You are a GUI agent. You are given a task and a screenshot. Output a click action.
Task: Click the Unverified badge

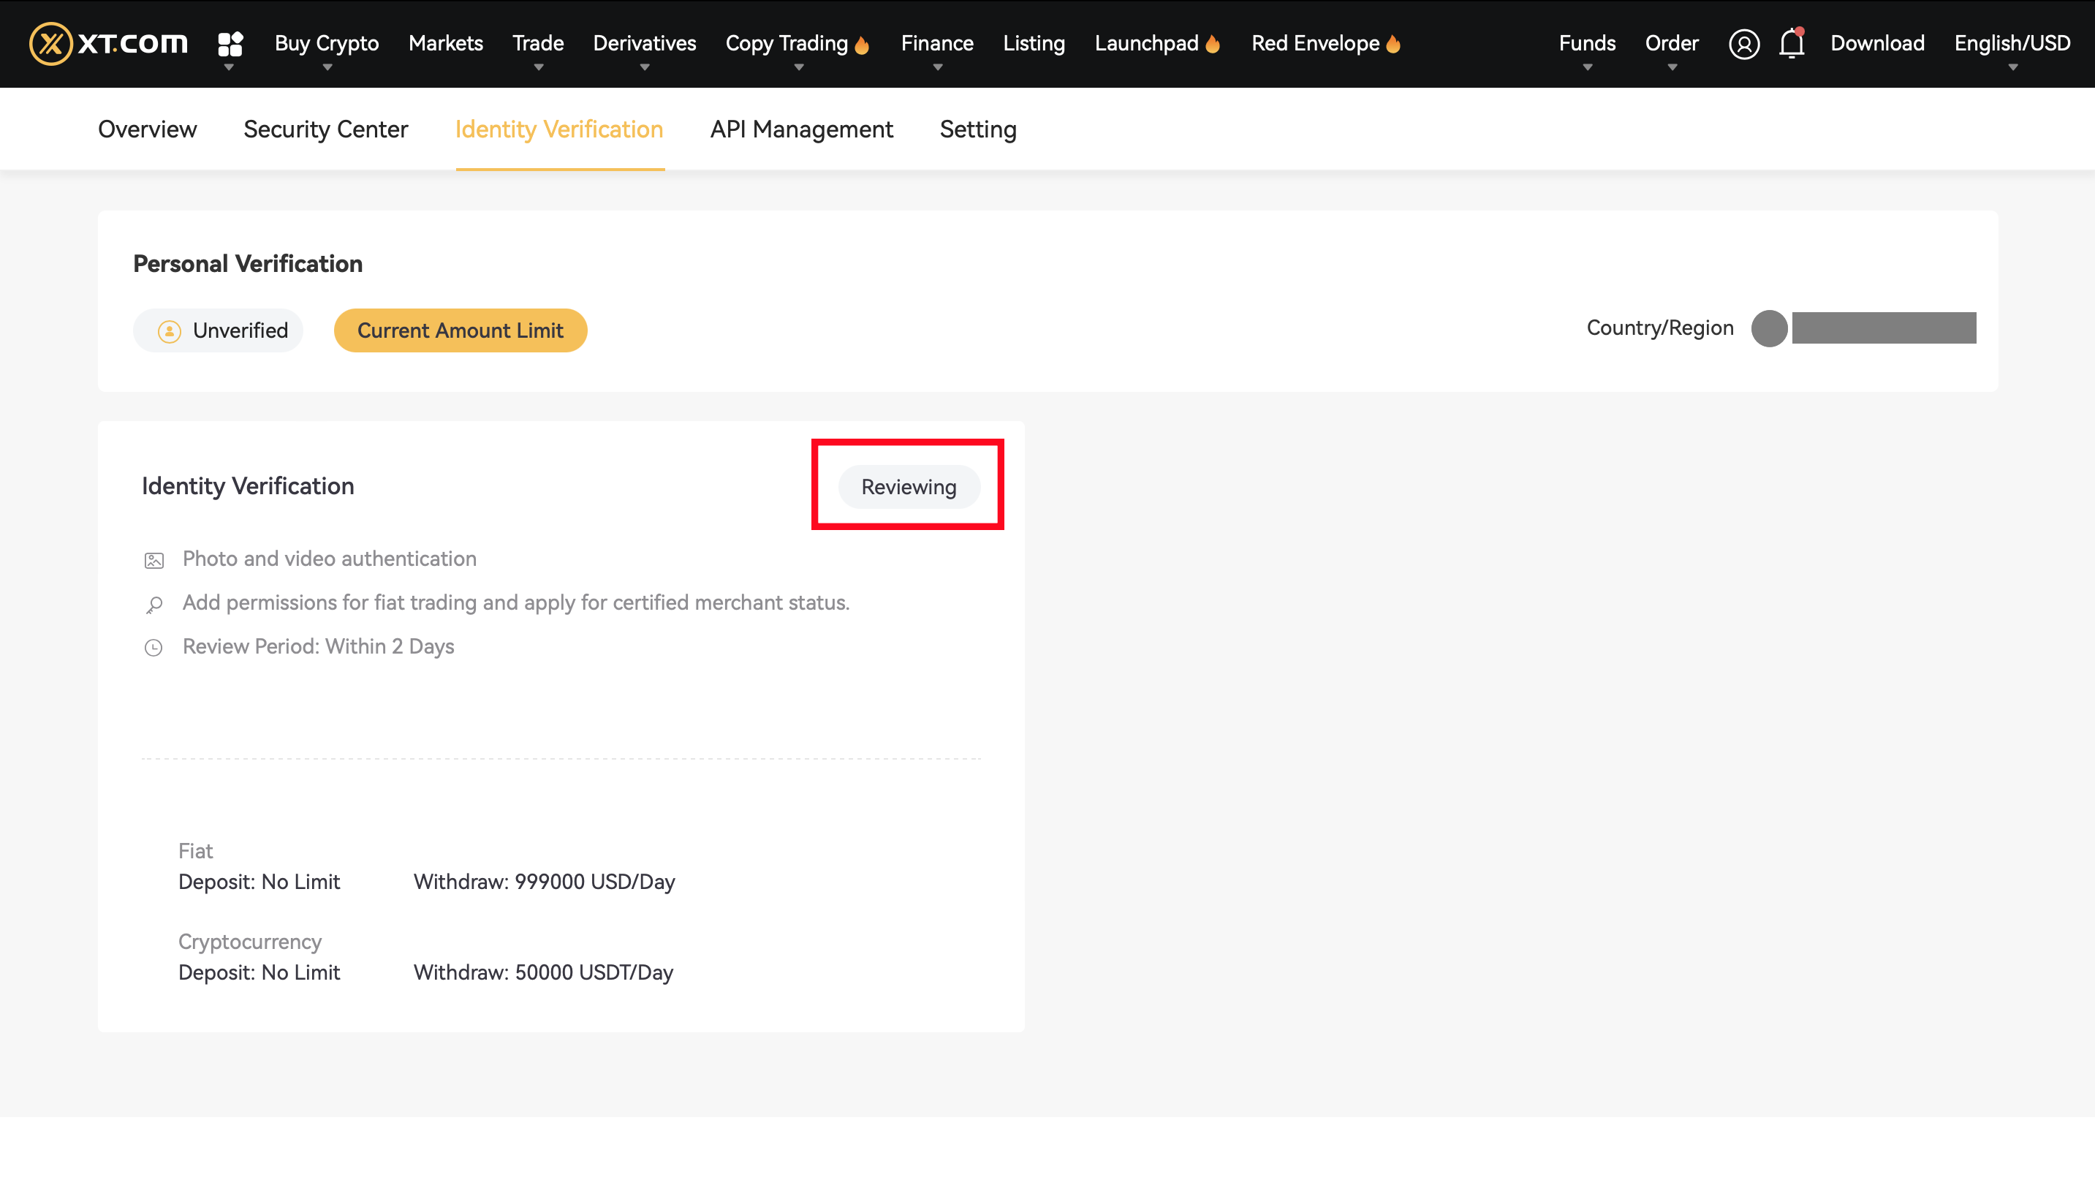[x=217, y=330]
